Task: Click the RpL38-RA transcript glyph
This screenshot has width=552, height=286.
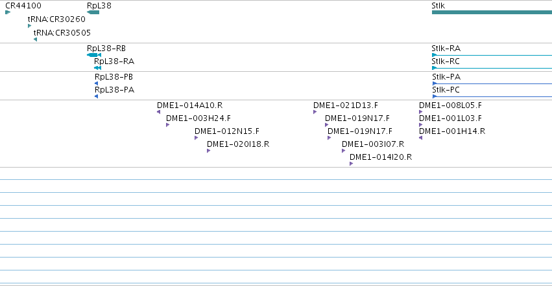Action: click(x=97, y=68)
